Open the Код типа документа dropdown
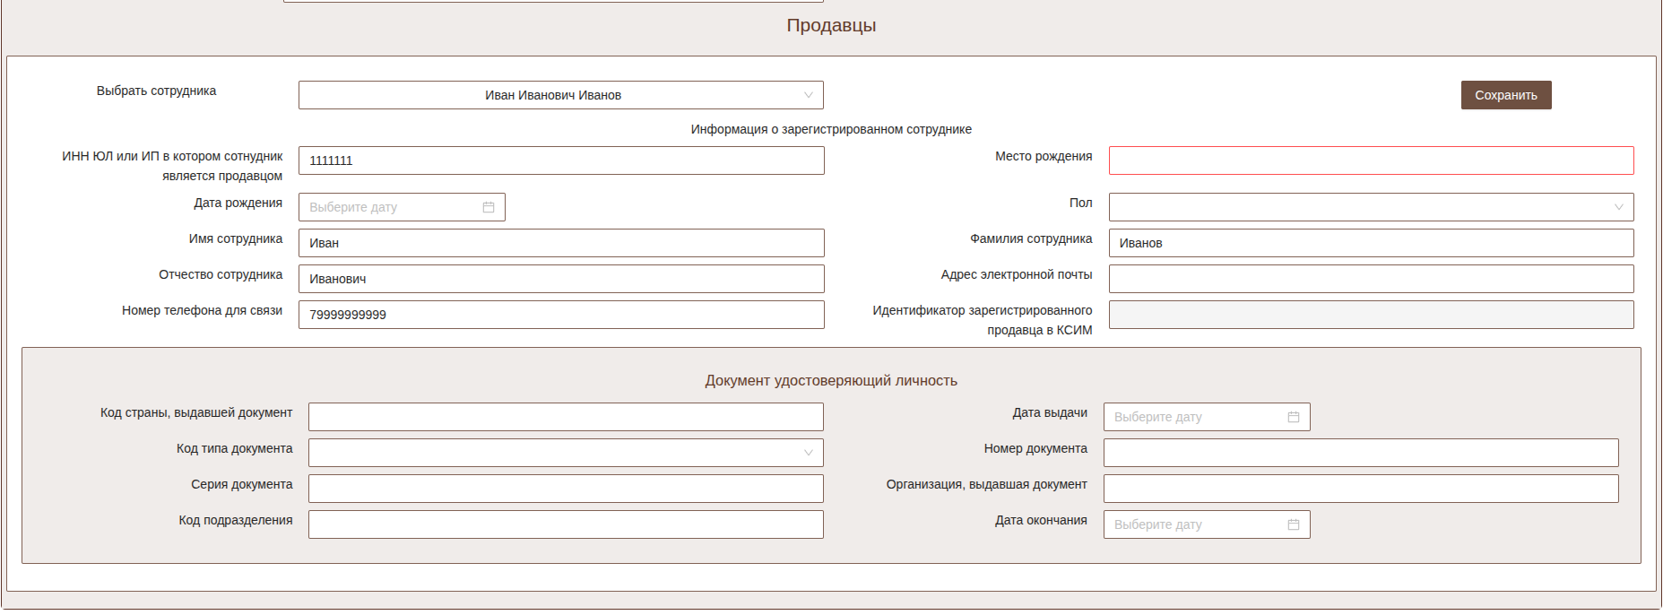1663x615 pixels. pos(565,453)
